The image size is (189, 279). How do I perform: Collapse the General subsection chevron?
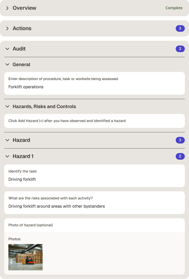point(7,64)
